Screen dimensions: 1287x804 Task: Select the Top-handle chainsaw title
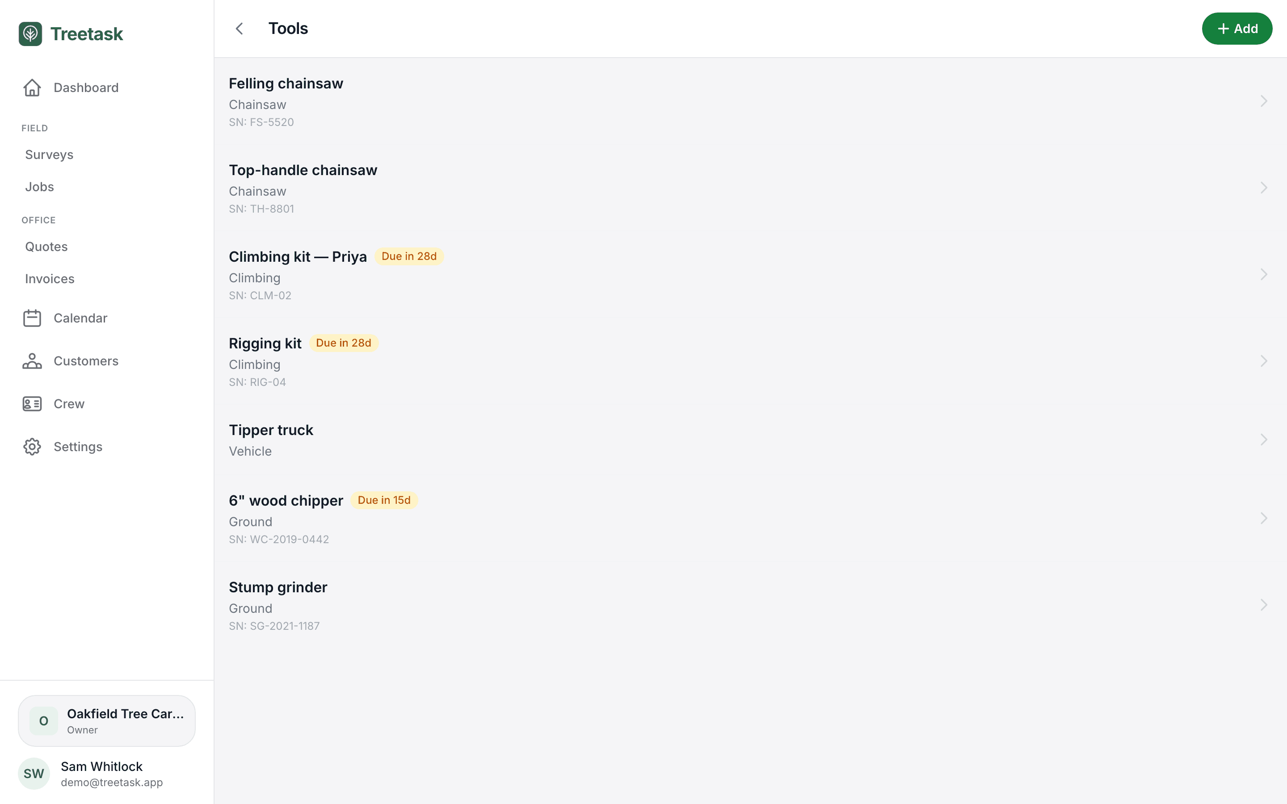(x=303, y=170)
